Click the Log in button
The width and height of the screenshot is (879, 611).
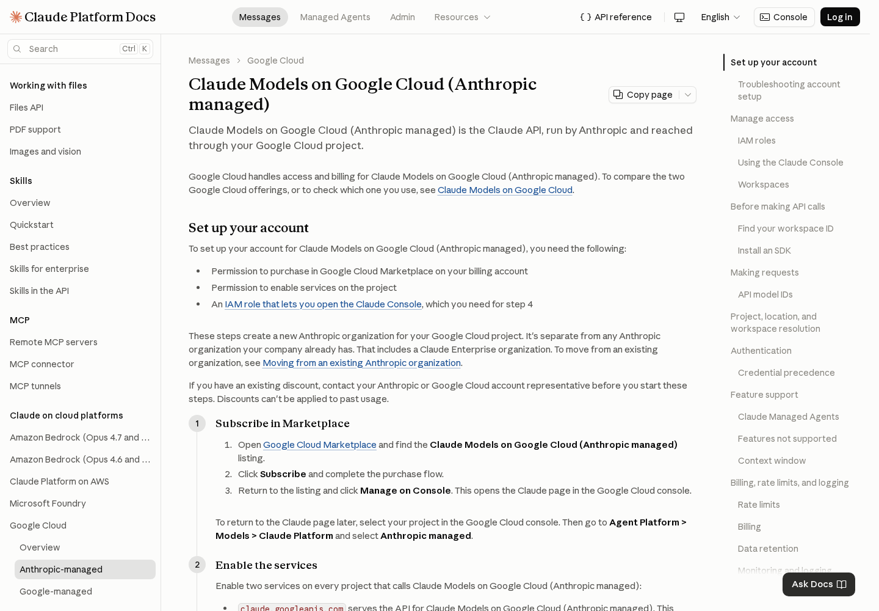[x=840, y=17]
